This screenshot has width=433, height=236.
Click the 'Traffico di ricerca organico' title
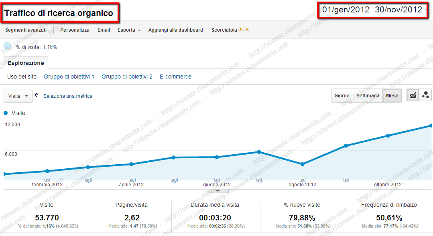59,13
